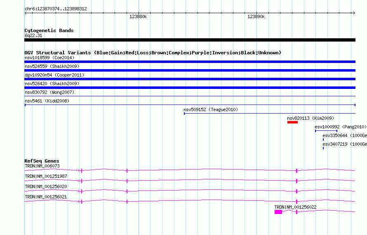Click the TRDN|NM_001256020 transcript label
This screenshot has width=367, height=235.
pos(46,187)
